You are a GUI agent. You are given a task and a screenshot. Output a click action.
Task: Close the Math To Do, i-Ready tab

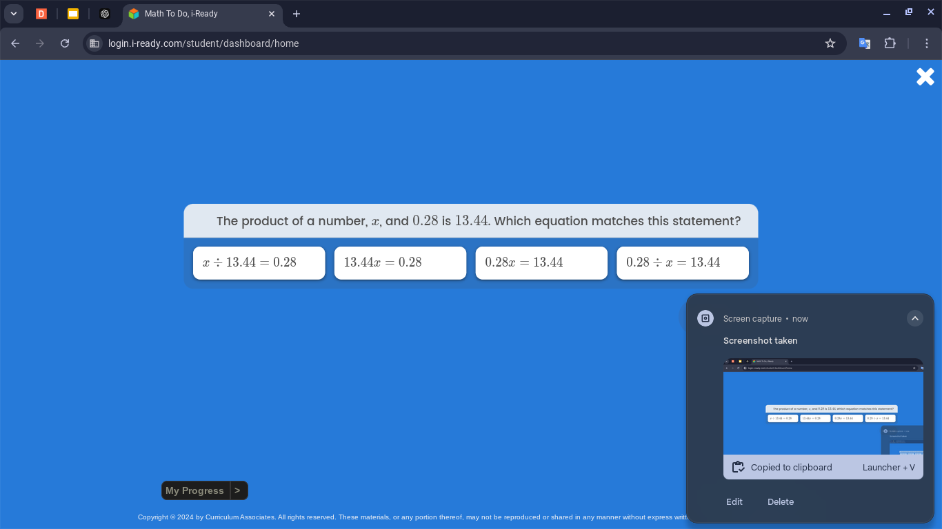pos(272,14)
